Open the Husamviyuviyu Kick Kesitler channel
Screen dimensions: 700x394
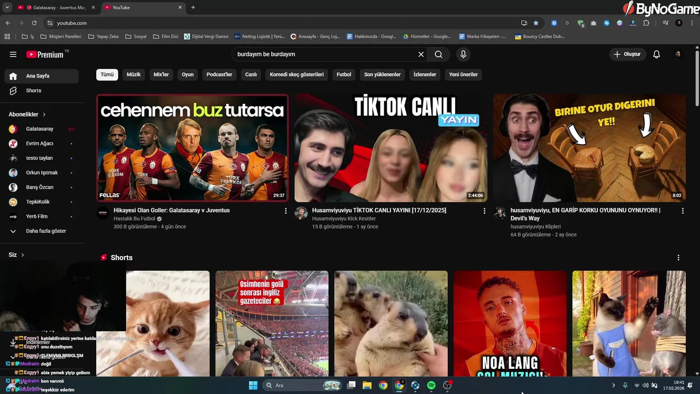pos(344,219)
